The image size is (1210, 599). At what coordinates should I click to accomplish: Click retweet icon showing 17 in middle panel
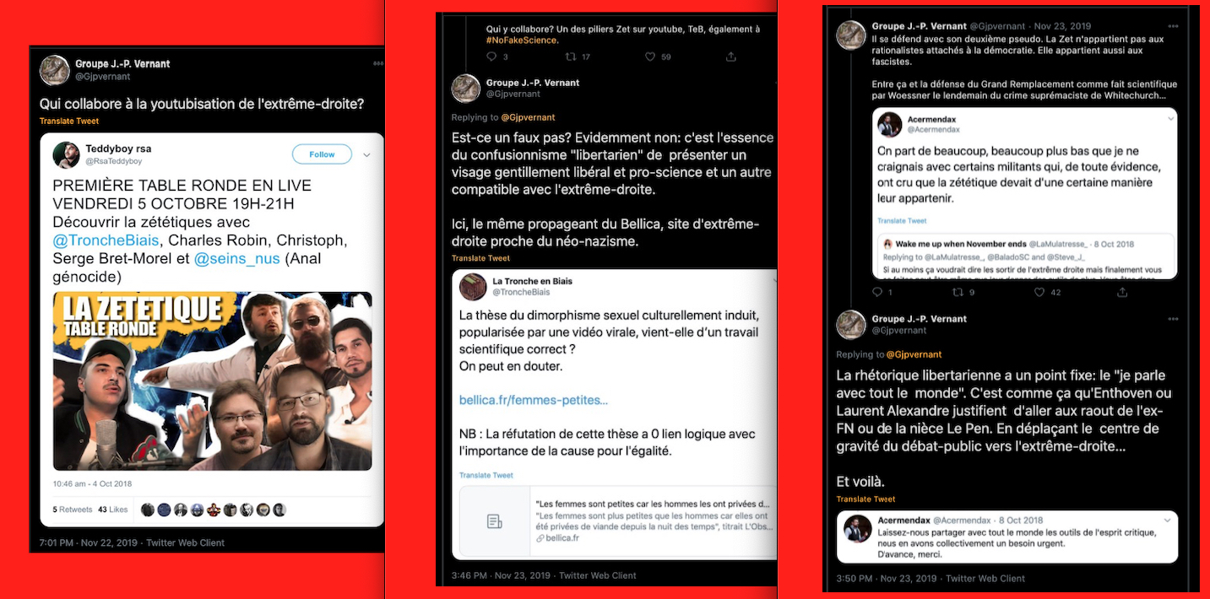(x=570, y=57)
